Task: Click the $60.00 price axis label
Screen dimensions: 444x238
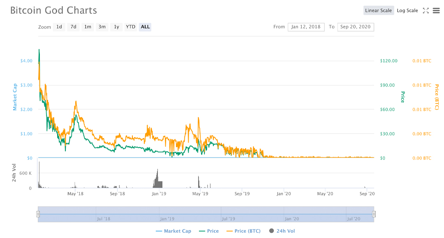Action: coord(387,110)
